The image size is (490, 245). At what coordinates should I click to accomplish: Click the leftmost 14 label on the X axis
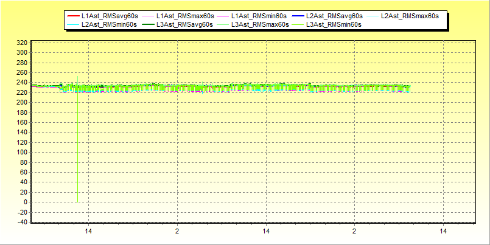click(x=88, y=232)
